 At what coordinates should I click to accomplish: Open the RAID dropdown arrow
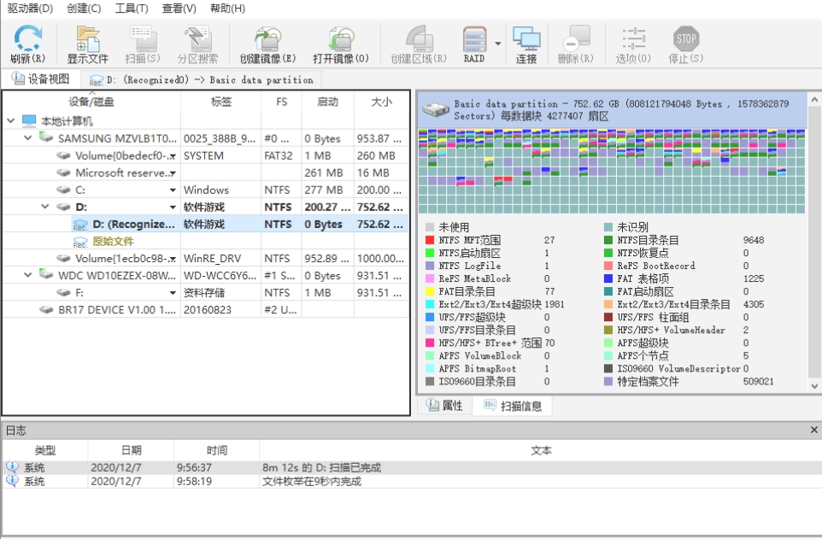tap(497, 43)
